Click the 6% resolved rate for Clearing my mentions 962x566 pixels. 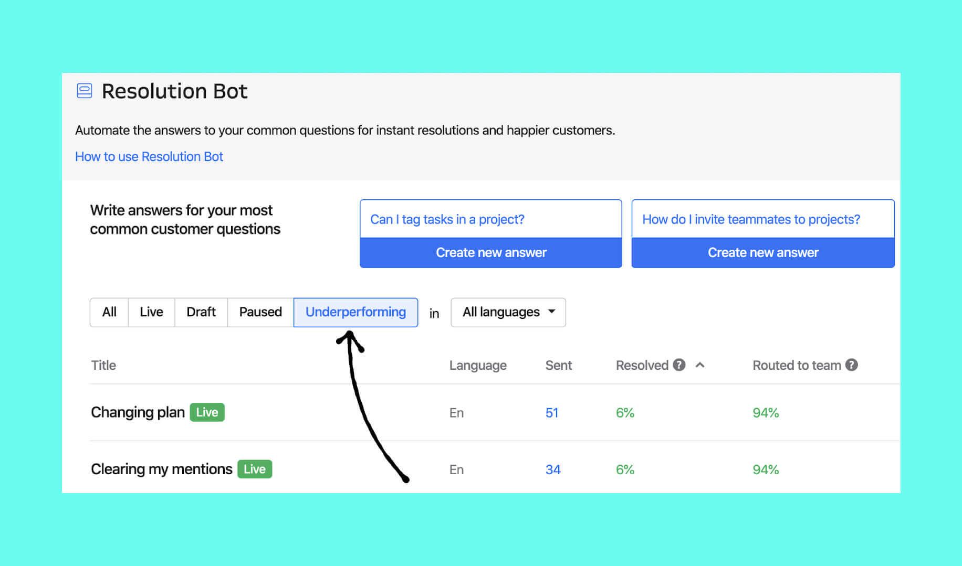coord(624,469)
